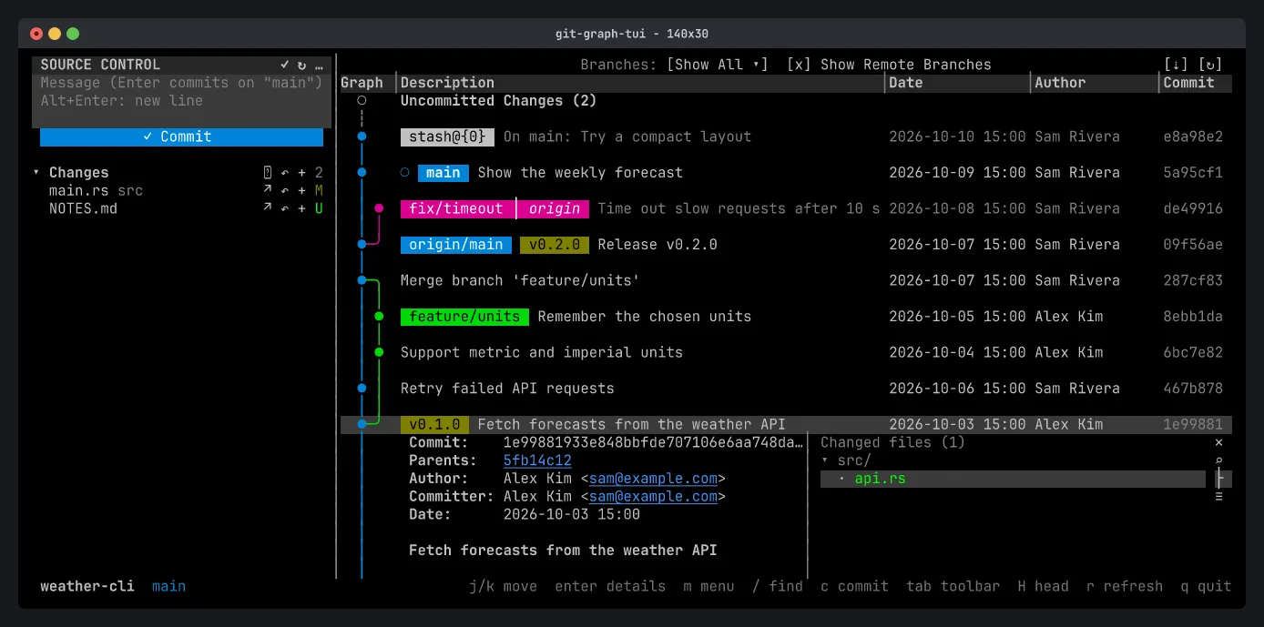Select the blue main branch label

(x=443, y=173)
